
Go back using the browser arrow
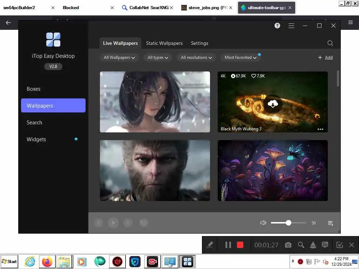click(8, 23)
